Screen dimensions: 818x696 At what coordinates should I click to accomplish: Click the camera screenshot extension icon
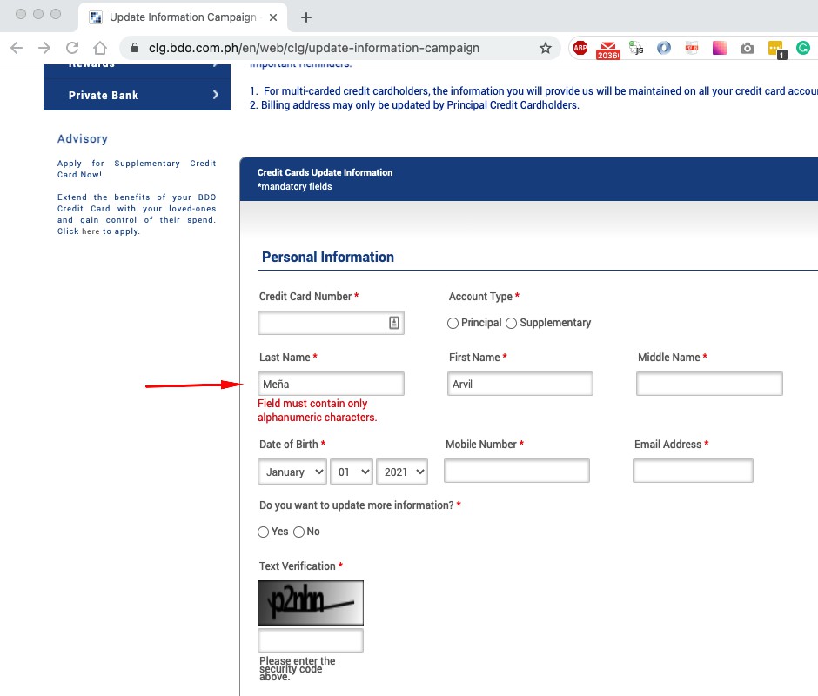coord(747,49)
